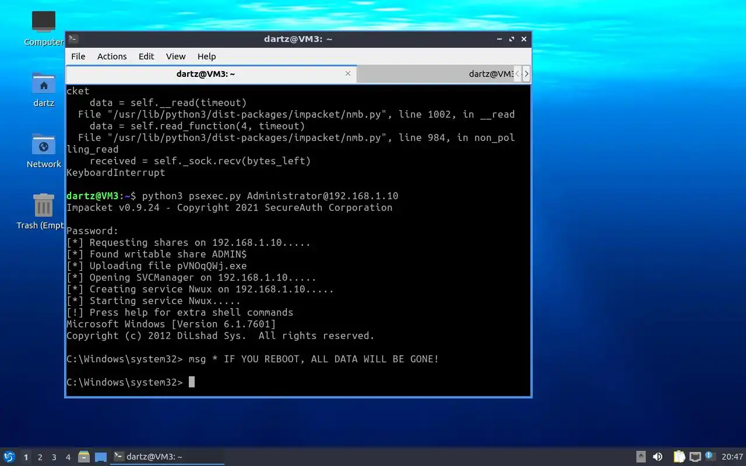The image size is (746, 466).
Task: Click the 'Press help for extra shell commands' line
Action: 180,312
